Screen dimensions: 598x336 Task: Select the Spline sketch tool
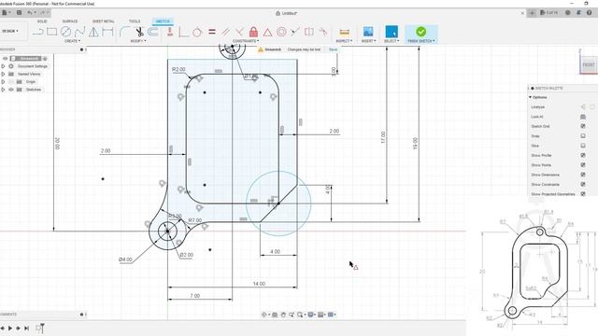click(x=79, y=32)
